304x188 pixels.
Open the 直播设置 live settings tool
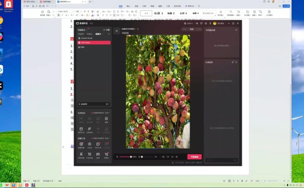click(81, 144)
